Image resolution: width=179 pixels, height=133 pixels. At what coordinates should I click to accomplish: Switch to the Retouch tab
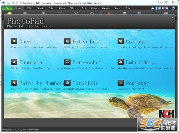[x=95, y=8]
